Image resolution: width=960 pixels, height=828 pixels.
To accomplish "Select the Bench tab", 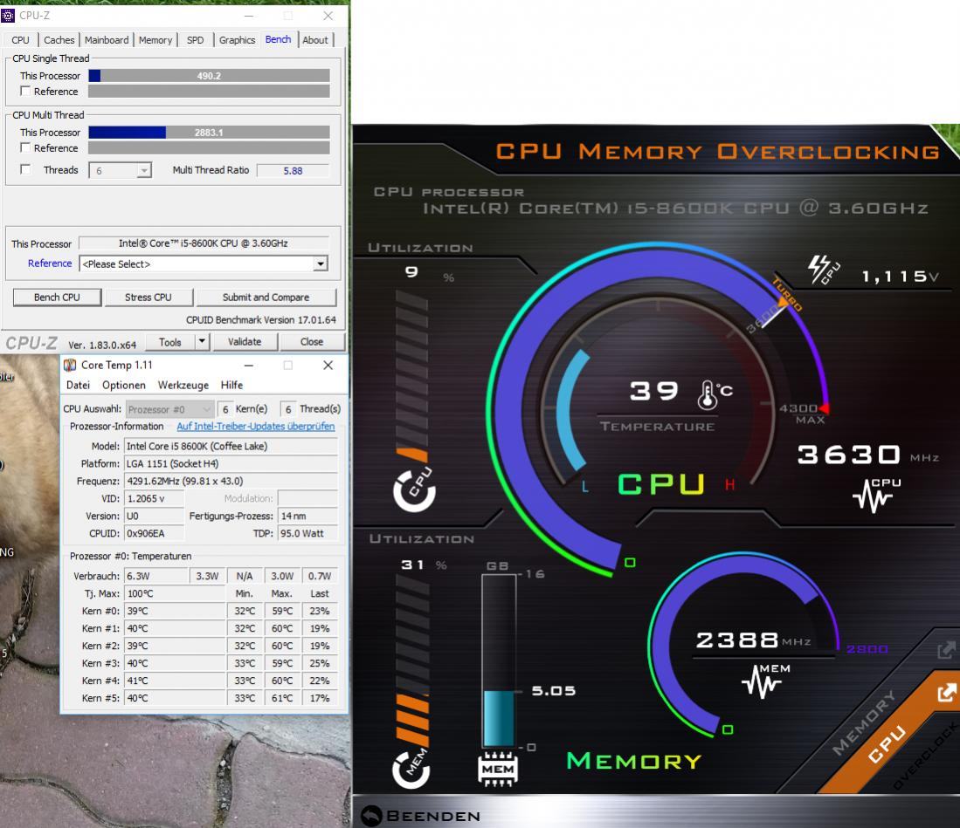I will coord(278,39).
